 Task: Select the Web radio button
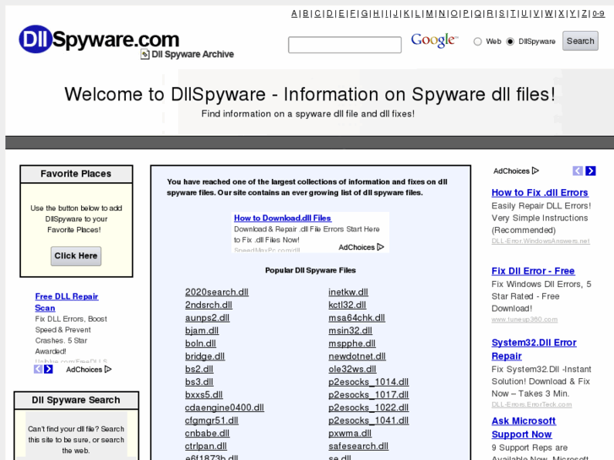477,41
